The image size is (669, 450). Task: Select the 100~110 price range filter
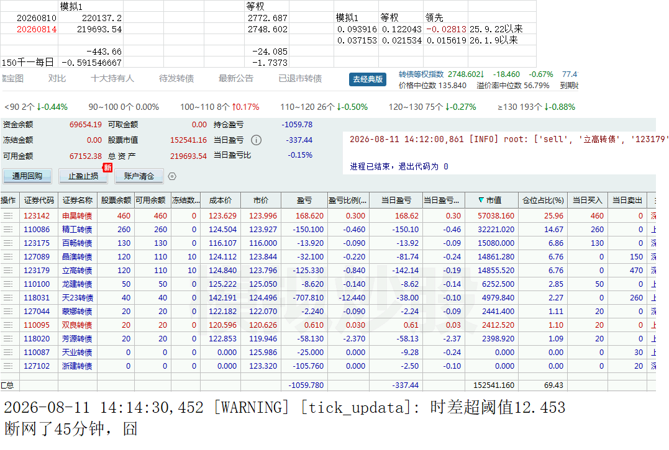(x=220, y=107)
